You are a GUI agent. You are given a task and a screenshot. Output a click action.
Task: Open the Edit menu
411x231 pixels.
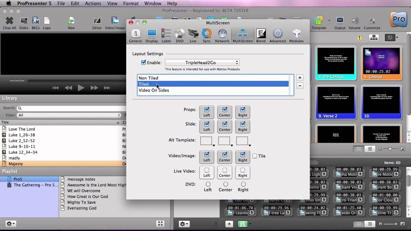(75, 4)
